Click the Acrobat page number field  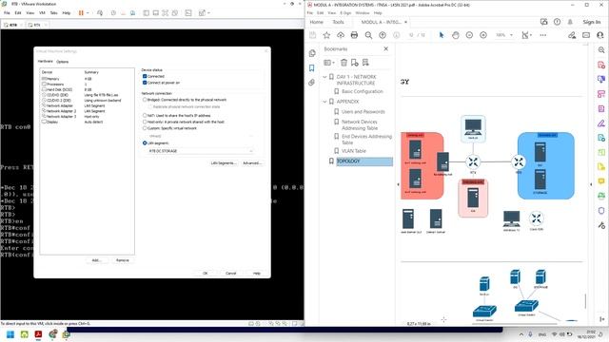click(x=411, y=35)
